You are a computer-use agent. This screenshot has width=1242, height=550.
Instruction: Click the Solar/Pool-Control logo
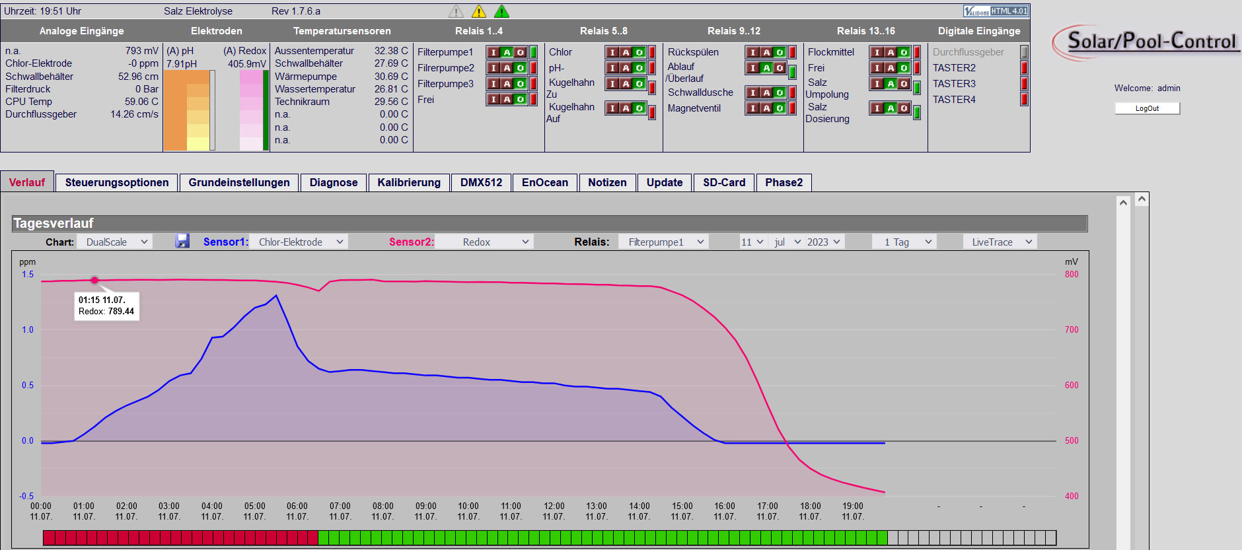tap(1147, 42)
